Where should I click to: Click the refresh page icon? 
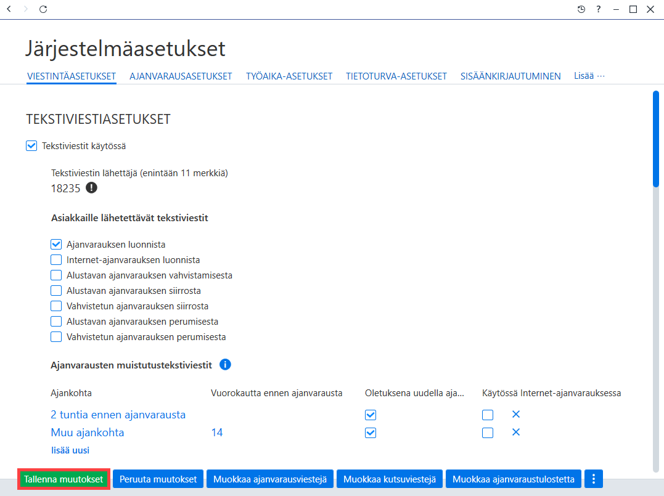coord(43,9)
